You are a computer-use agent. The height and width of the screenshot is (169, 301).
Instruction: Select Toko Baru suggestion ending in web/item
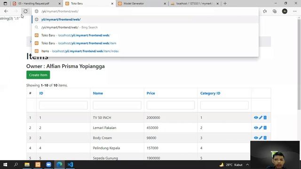pos(145,43)
